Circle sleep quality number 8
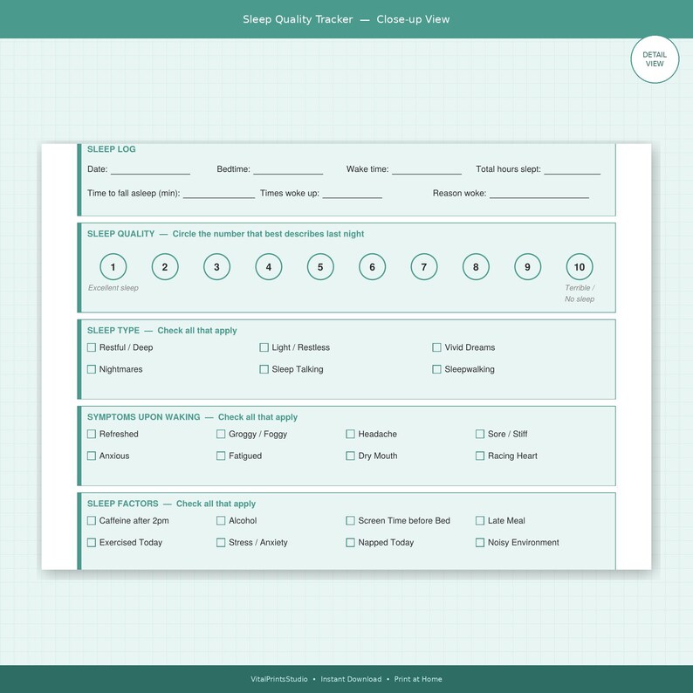The height and width of the screenshot is (693, 693). (476, 267)
